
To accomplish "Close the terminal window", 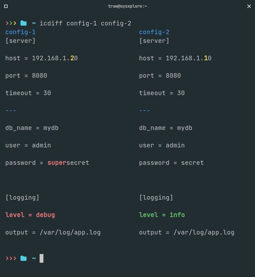I will tap(249, 6).
